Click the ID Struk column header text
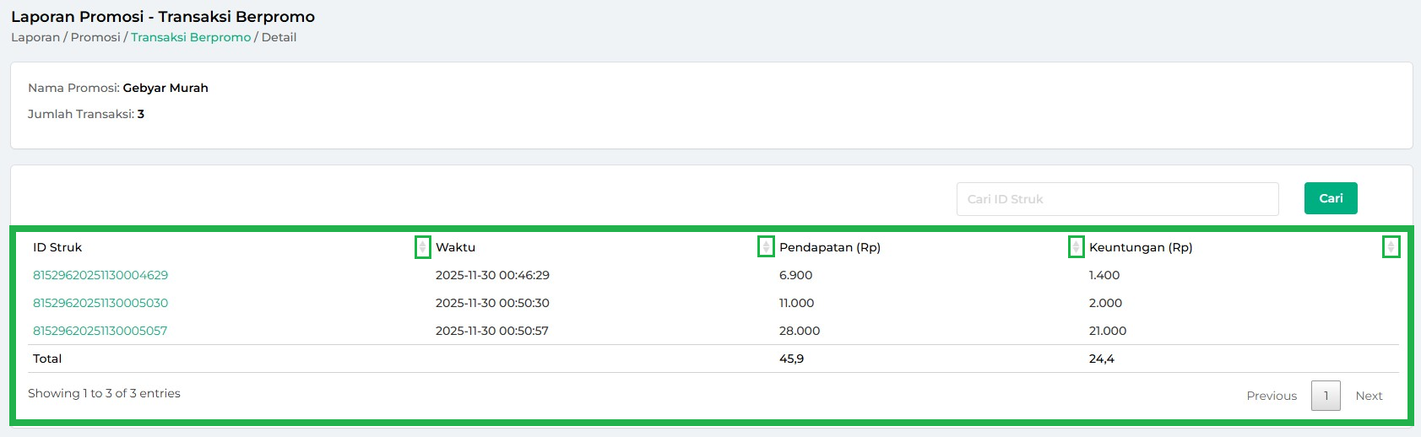Image resolution: width=1421 pixels, height=437 pixels. point(57,247)
